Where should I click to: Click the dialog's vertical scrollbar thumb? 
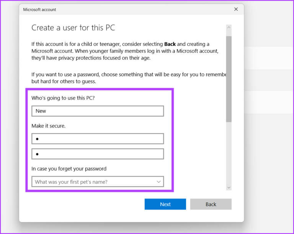pos(229,79)
